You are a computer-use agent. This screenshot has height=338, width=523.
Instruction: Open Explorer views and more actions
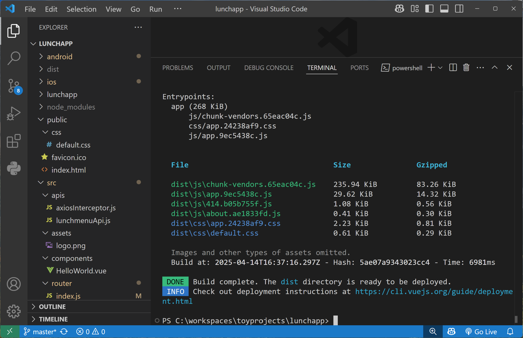coord(138,27)
